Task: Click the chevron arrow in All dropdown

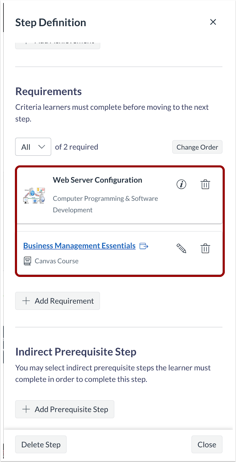Action: tap(42, 147)
